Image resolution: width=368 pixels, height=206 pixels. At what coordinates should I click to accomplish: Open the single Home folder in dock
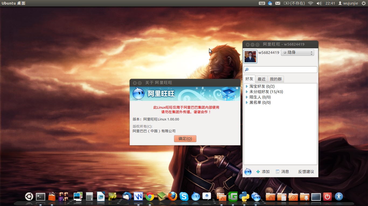point(270,197)
